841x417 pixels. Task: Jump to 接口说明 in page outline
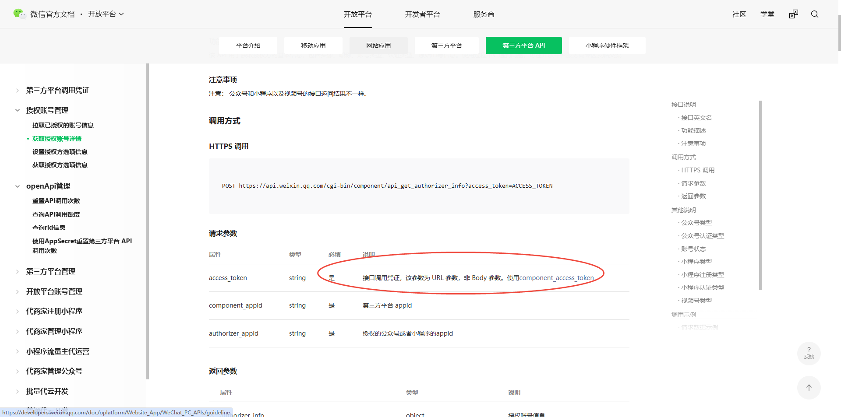(684, 105)
